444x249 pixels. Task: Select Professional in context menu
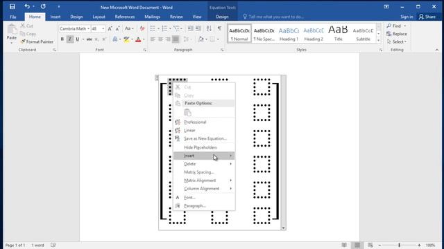pos(204,122)
